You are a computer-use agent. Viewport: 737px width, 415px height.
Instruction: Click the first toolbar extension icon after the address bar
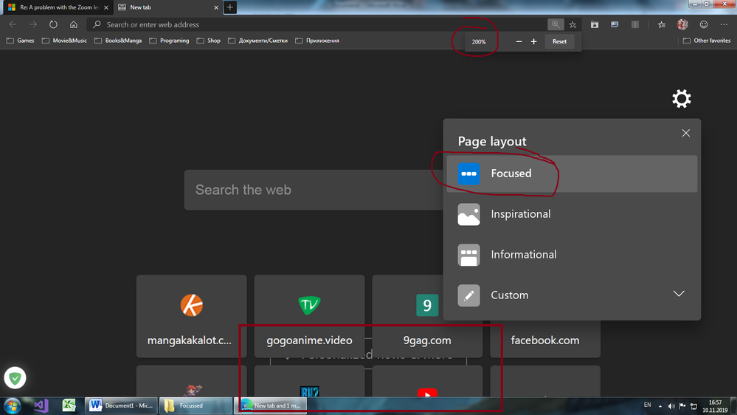coord(595,24)
